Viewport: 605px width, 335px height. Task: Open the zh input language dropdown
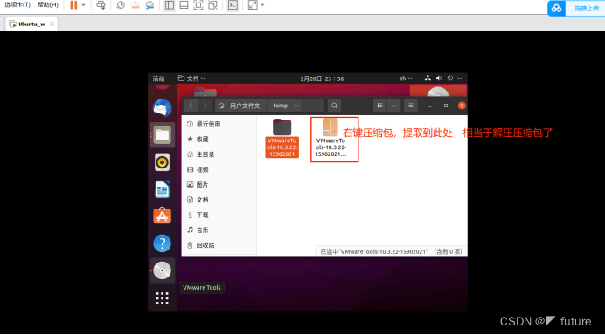(405, 79)
